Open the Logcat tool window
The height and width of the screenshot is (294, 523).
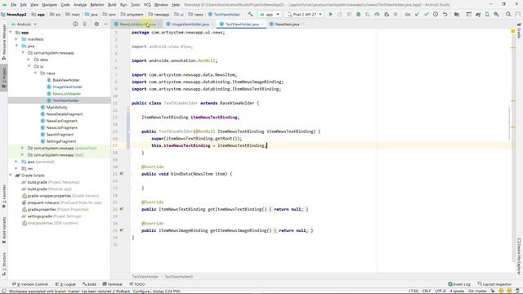(x=65, y=284)
